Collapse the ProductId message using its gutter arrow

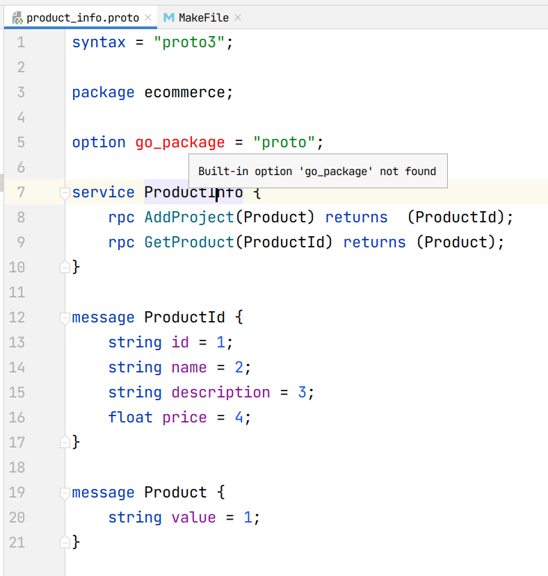64,317
